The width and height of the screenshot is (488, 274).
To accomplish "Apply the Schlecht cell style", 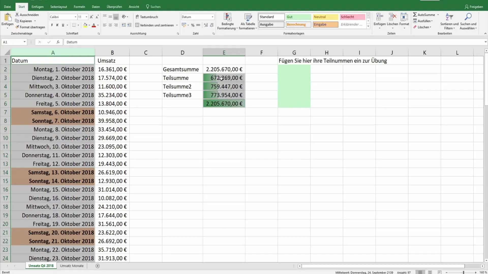I will click(352, 17).
